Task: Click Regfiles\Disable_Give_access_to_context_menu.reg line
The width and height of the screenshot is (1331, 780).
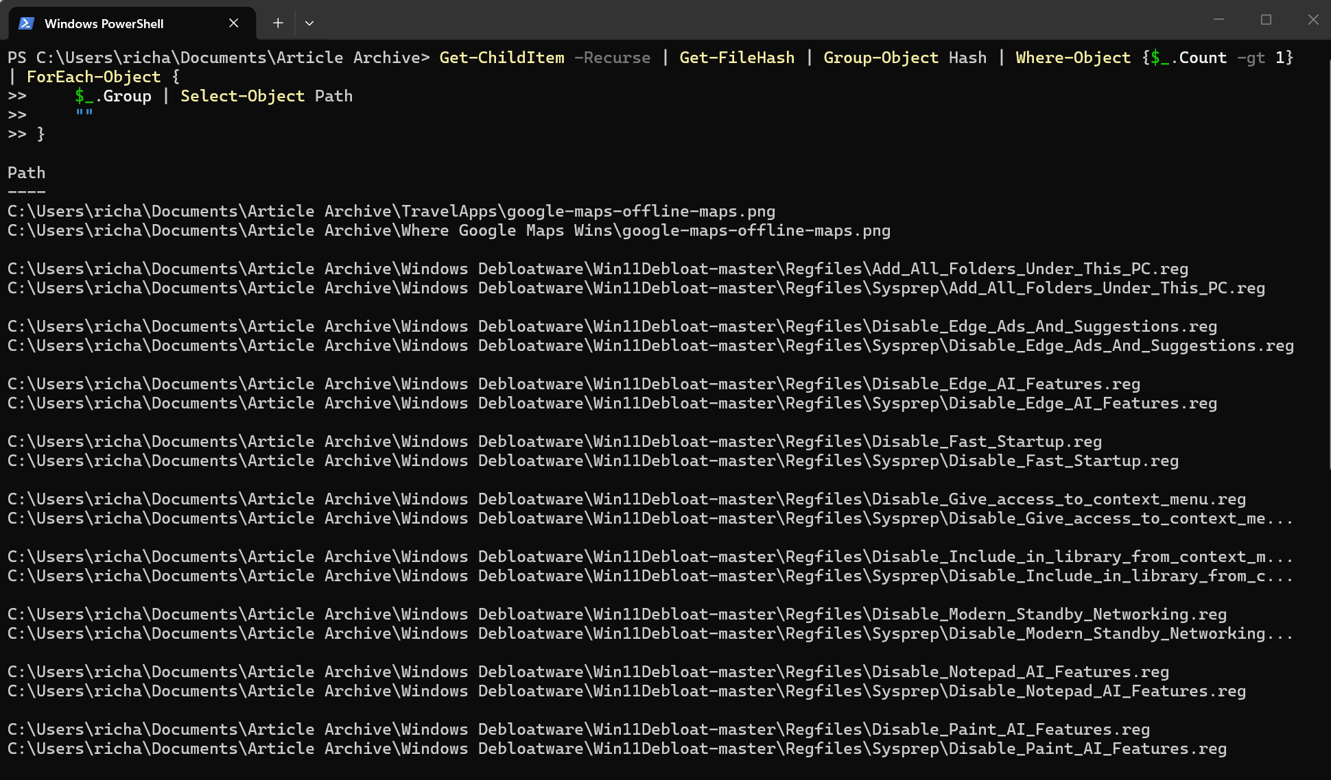Action: (626, 499)
